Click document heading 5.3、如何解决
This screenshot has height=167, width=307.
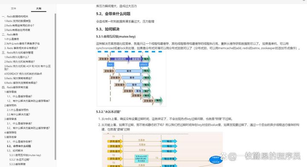[108, 29]
